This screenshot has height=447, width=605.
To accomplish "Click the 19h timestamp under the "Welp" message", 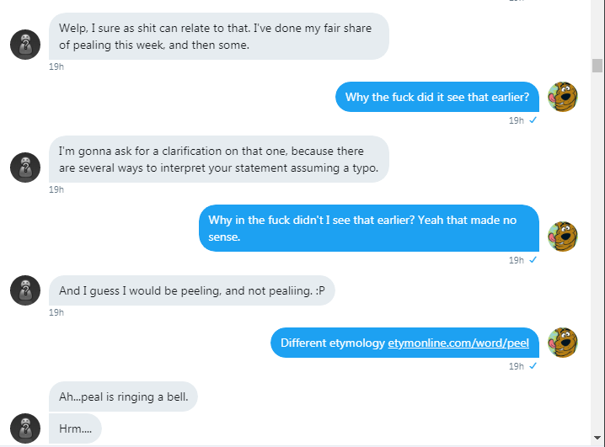I will [x=56, y=67].
